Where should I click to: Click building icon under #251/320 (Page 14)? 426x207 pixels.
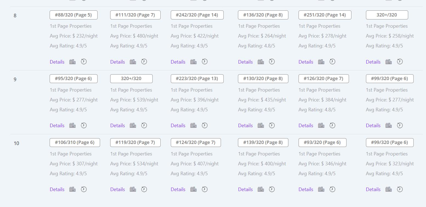321,62
